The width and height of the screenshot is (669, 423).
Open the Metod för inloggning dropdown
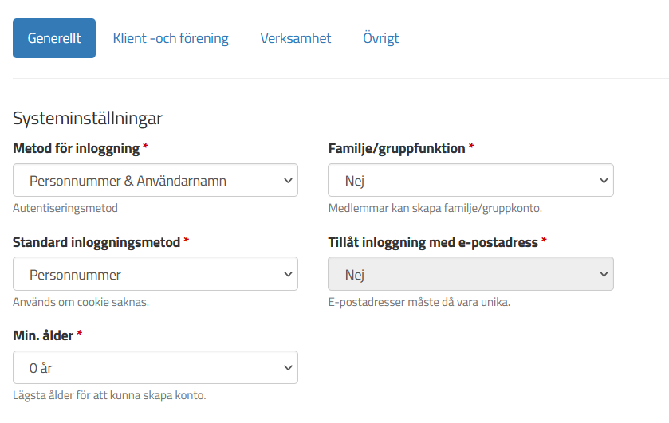pyautogui.click(x=155, y=180)
